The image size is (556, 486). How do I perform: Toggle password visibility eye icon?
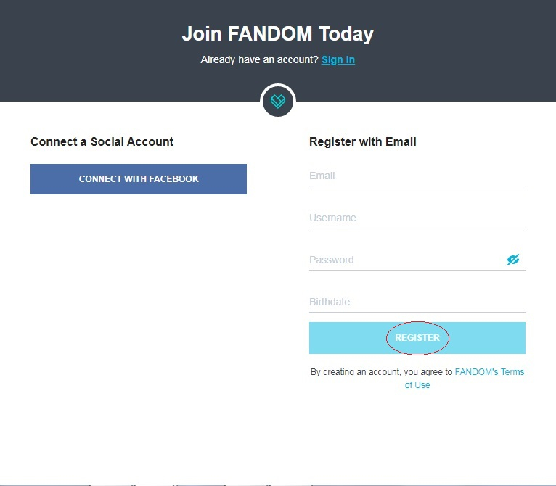point(512,260)
